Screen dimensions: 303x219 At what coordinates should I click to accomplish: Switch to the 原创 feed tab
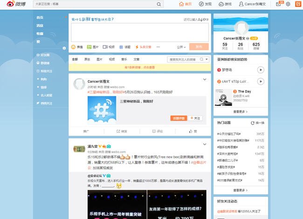[x=87, y=60]
